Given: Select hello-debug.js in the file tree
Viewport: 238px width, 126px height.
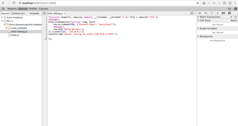Looking at the screenshot, I should pos(19,32).
